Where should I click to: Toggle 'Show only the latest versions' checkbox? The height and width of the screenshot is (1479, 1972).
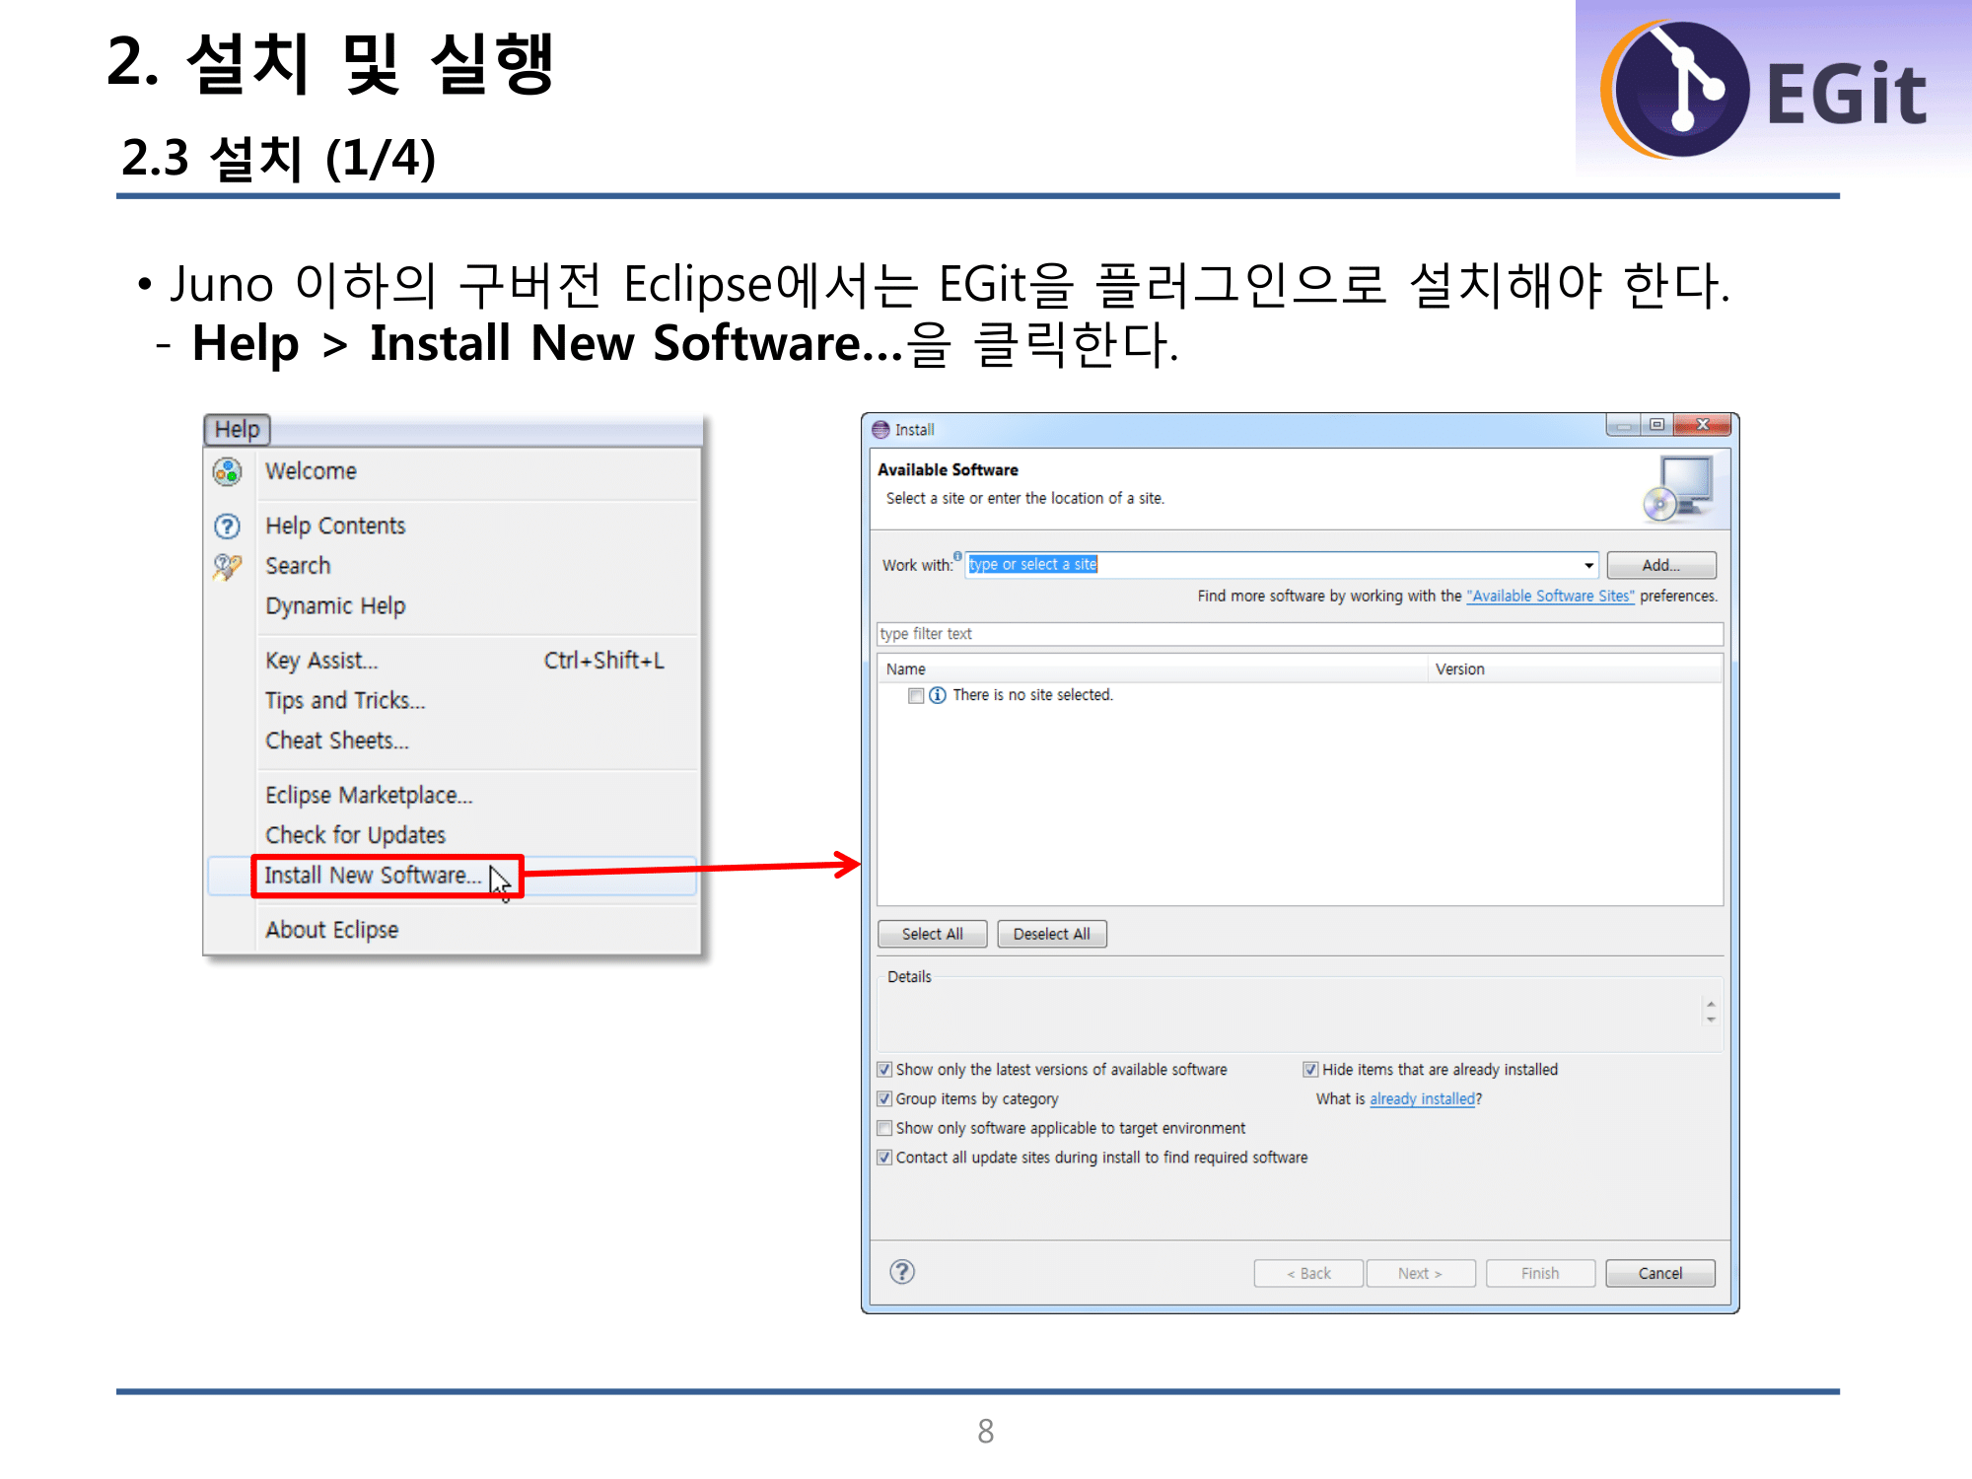[884, 1070]
